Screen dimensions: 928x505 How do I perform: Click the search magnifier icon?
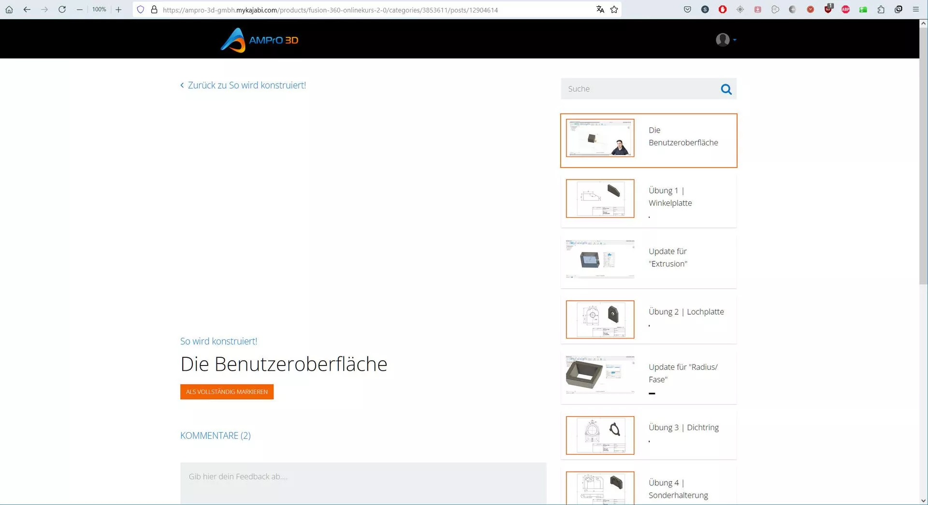point(726,89)
